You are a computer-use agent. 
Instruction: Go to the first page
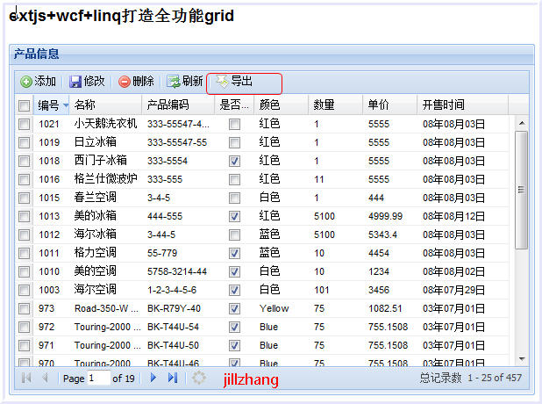click(25, 378)
